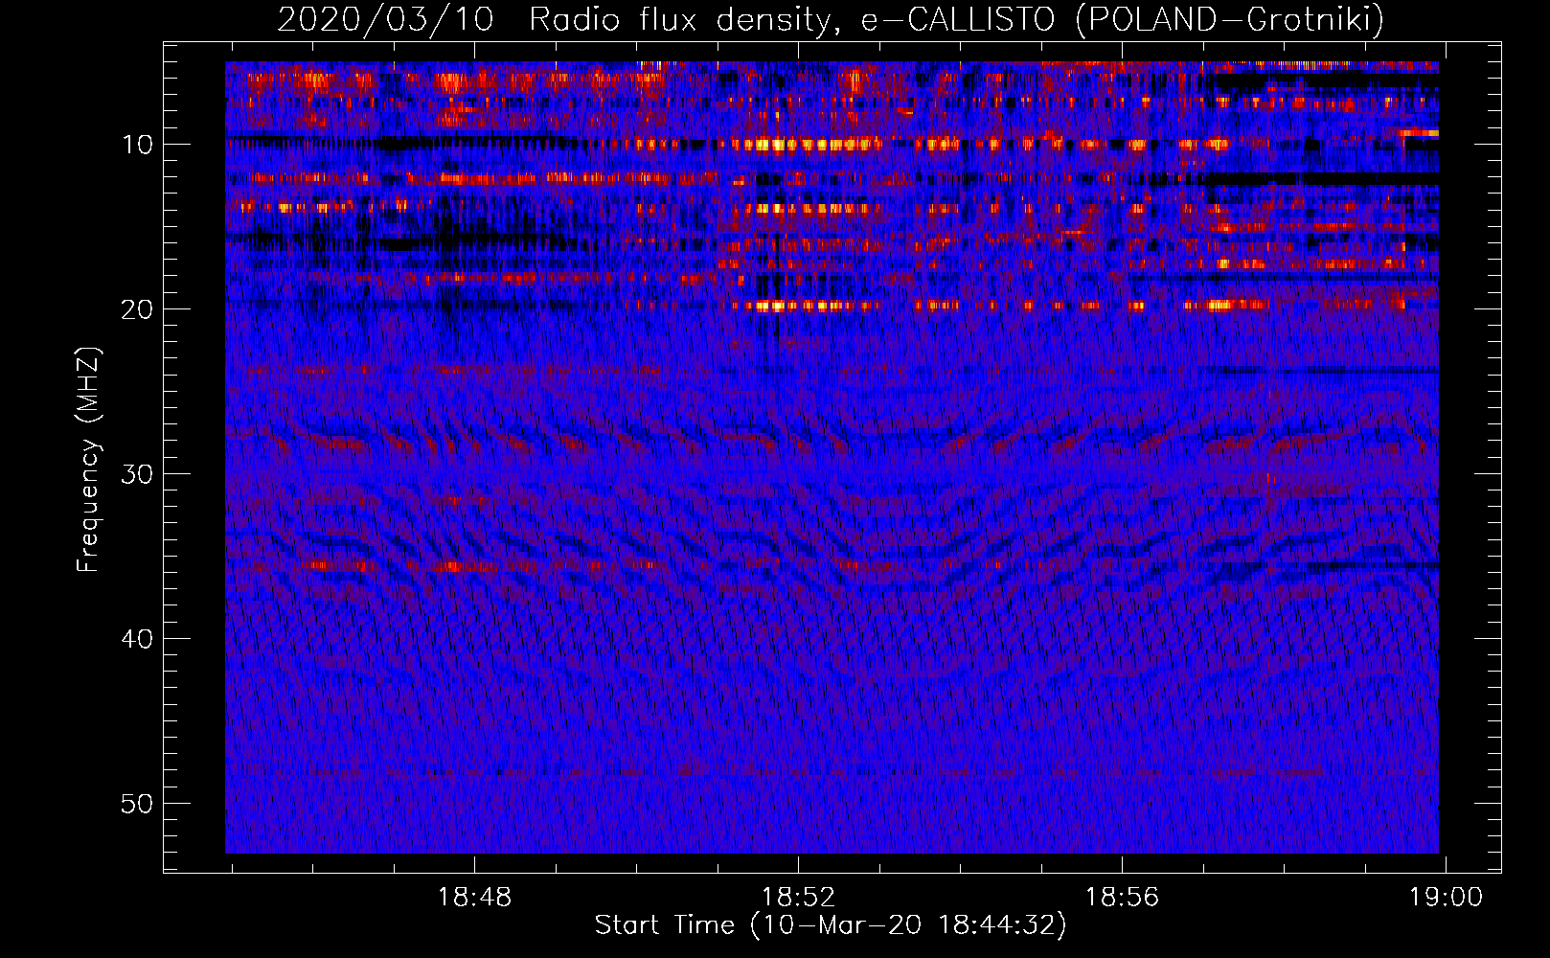Click the 30 MHz frequency tick label
The image size is (1550, 958).
[138, 474]
